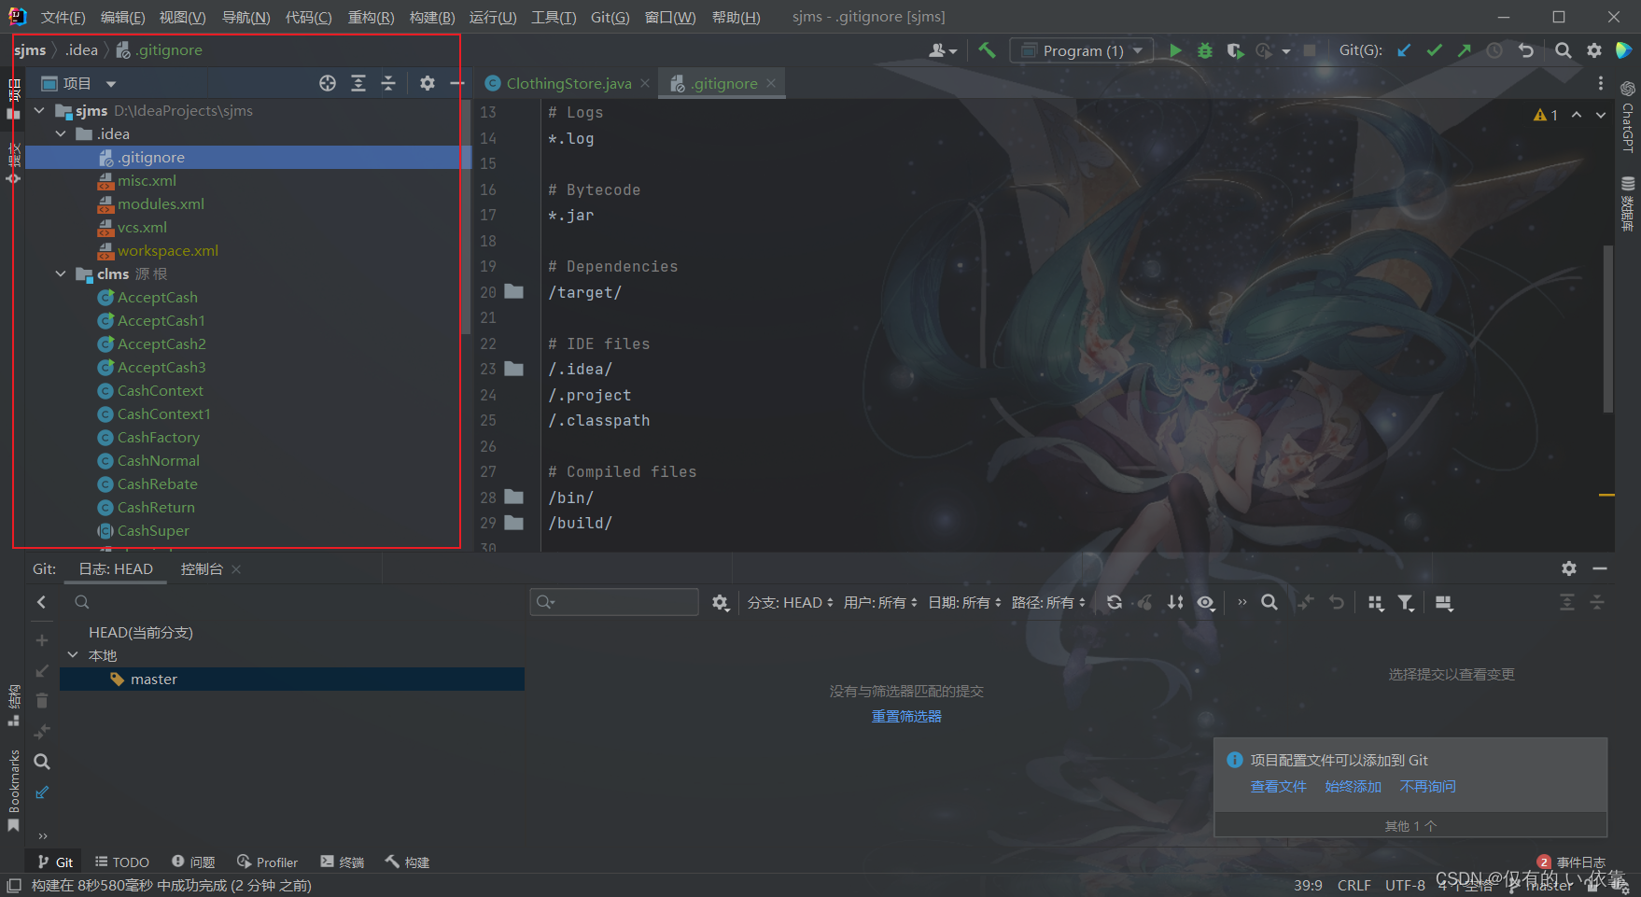This screenshot has height=897, width=1641.
Task: Open the 重构(R) menu
Action: (371, 17)
